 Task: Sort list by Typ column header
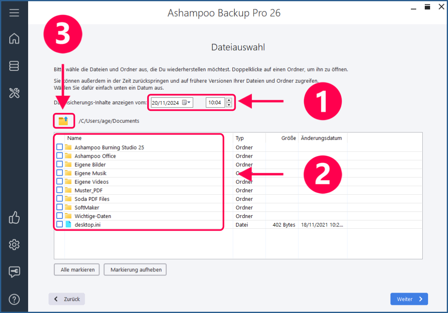click(x=240, y=138)
